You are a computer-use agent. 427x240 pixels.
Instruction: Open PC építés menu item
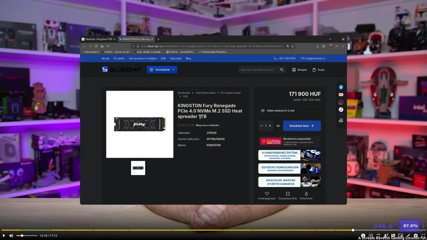click(x=119, y=58)
